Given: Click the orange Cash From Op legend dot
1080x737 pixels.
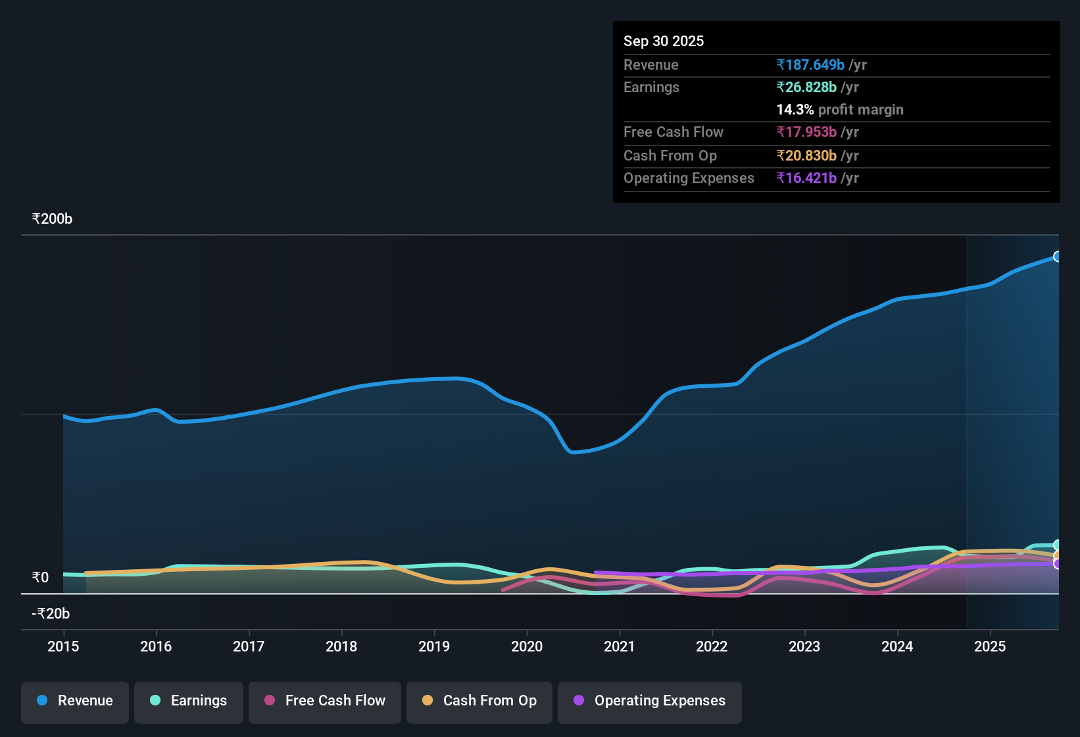Looking at the screenshot, I should (x=427, y=701).
